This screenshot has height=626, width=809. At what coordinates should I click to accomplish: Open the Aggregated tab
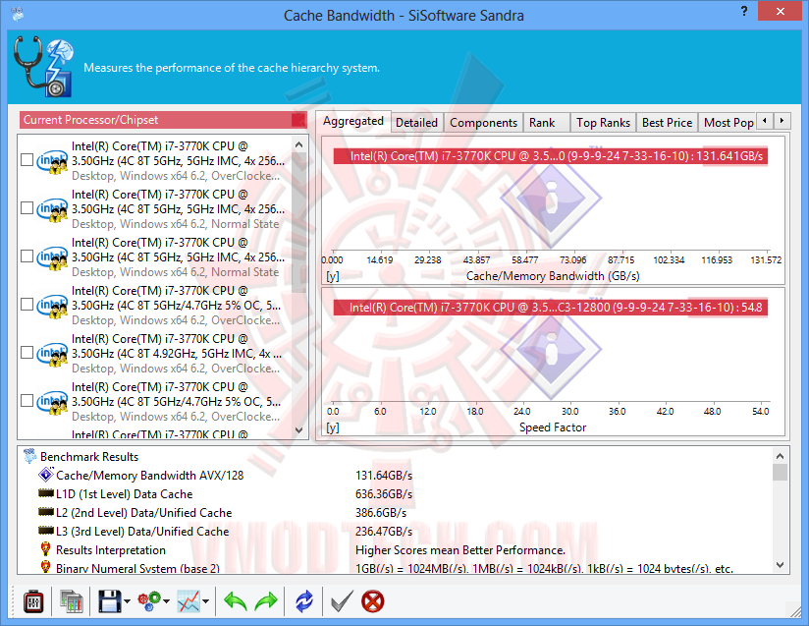(x=352, y=122)
